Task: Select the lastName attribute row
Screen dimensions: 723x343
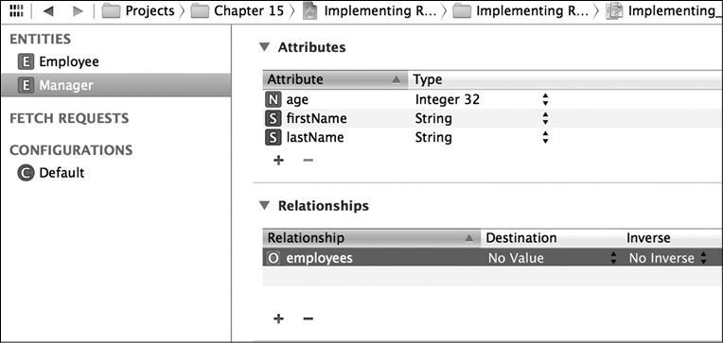Action: click(492, 138)
